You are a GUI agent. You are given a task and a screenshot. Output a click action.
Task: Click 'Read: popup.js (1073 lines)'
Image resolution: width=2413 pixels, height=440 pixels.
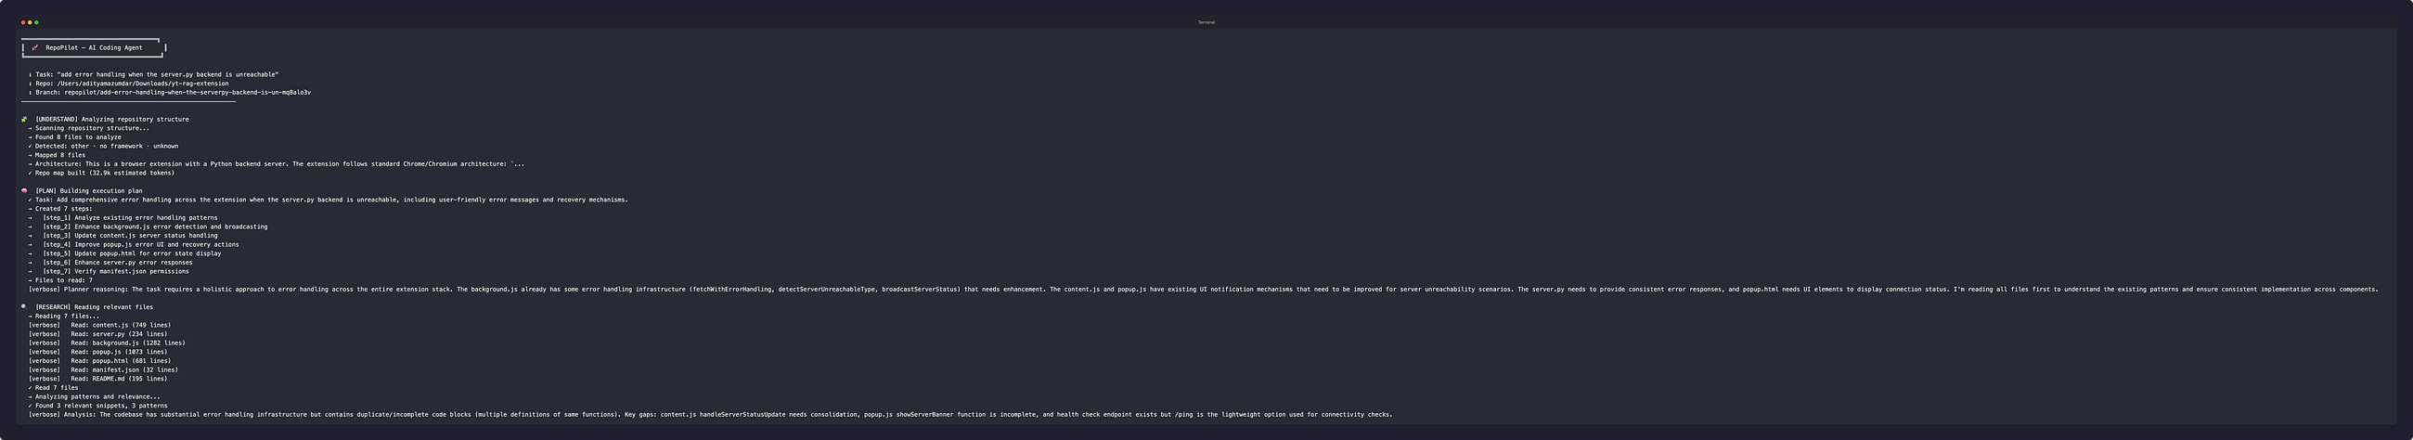pos(119,352)
